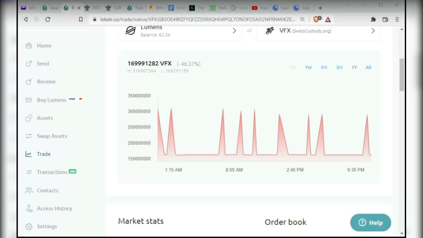
Task: Click Swap Assets arrows icon
Action: [x=29, y=136]
